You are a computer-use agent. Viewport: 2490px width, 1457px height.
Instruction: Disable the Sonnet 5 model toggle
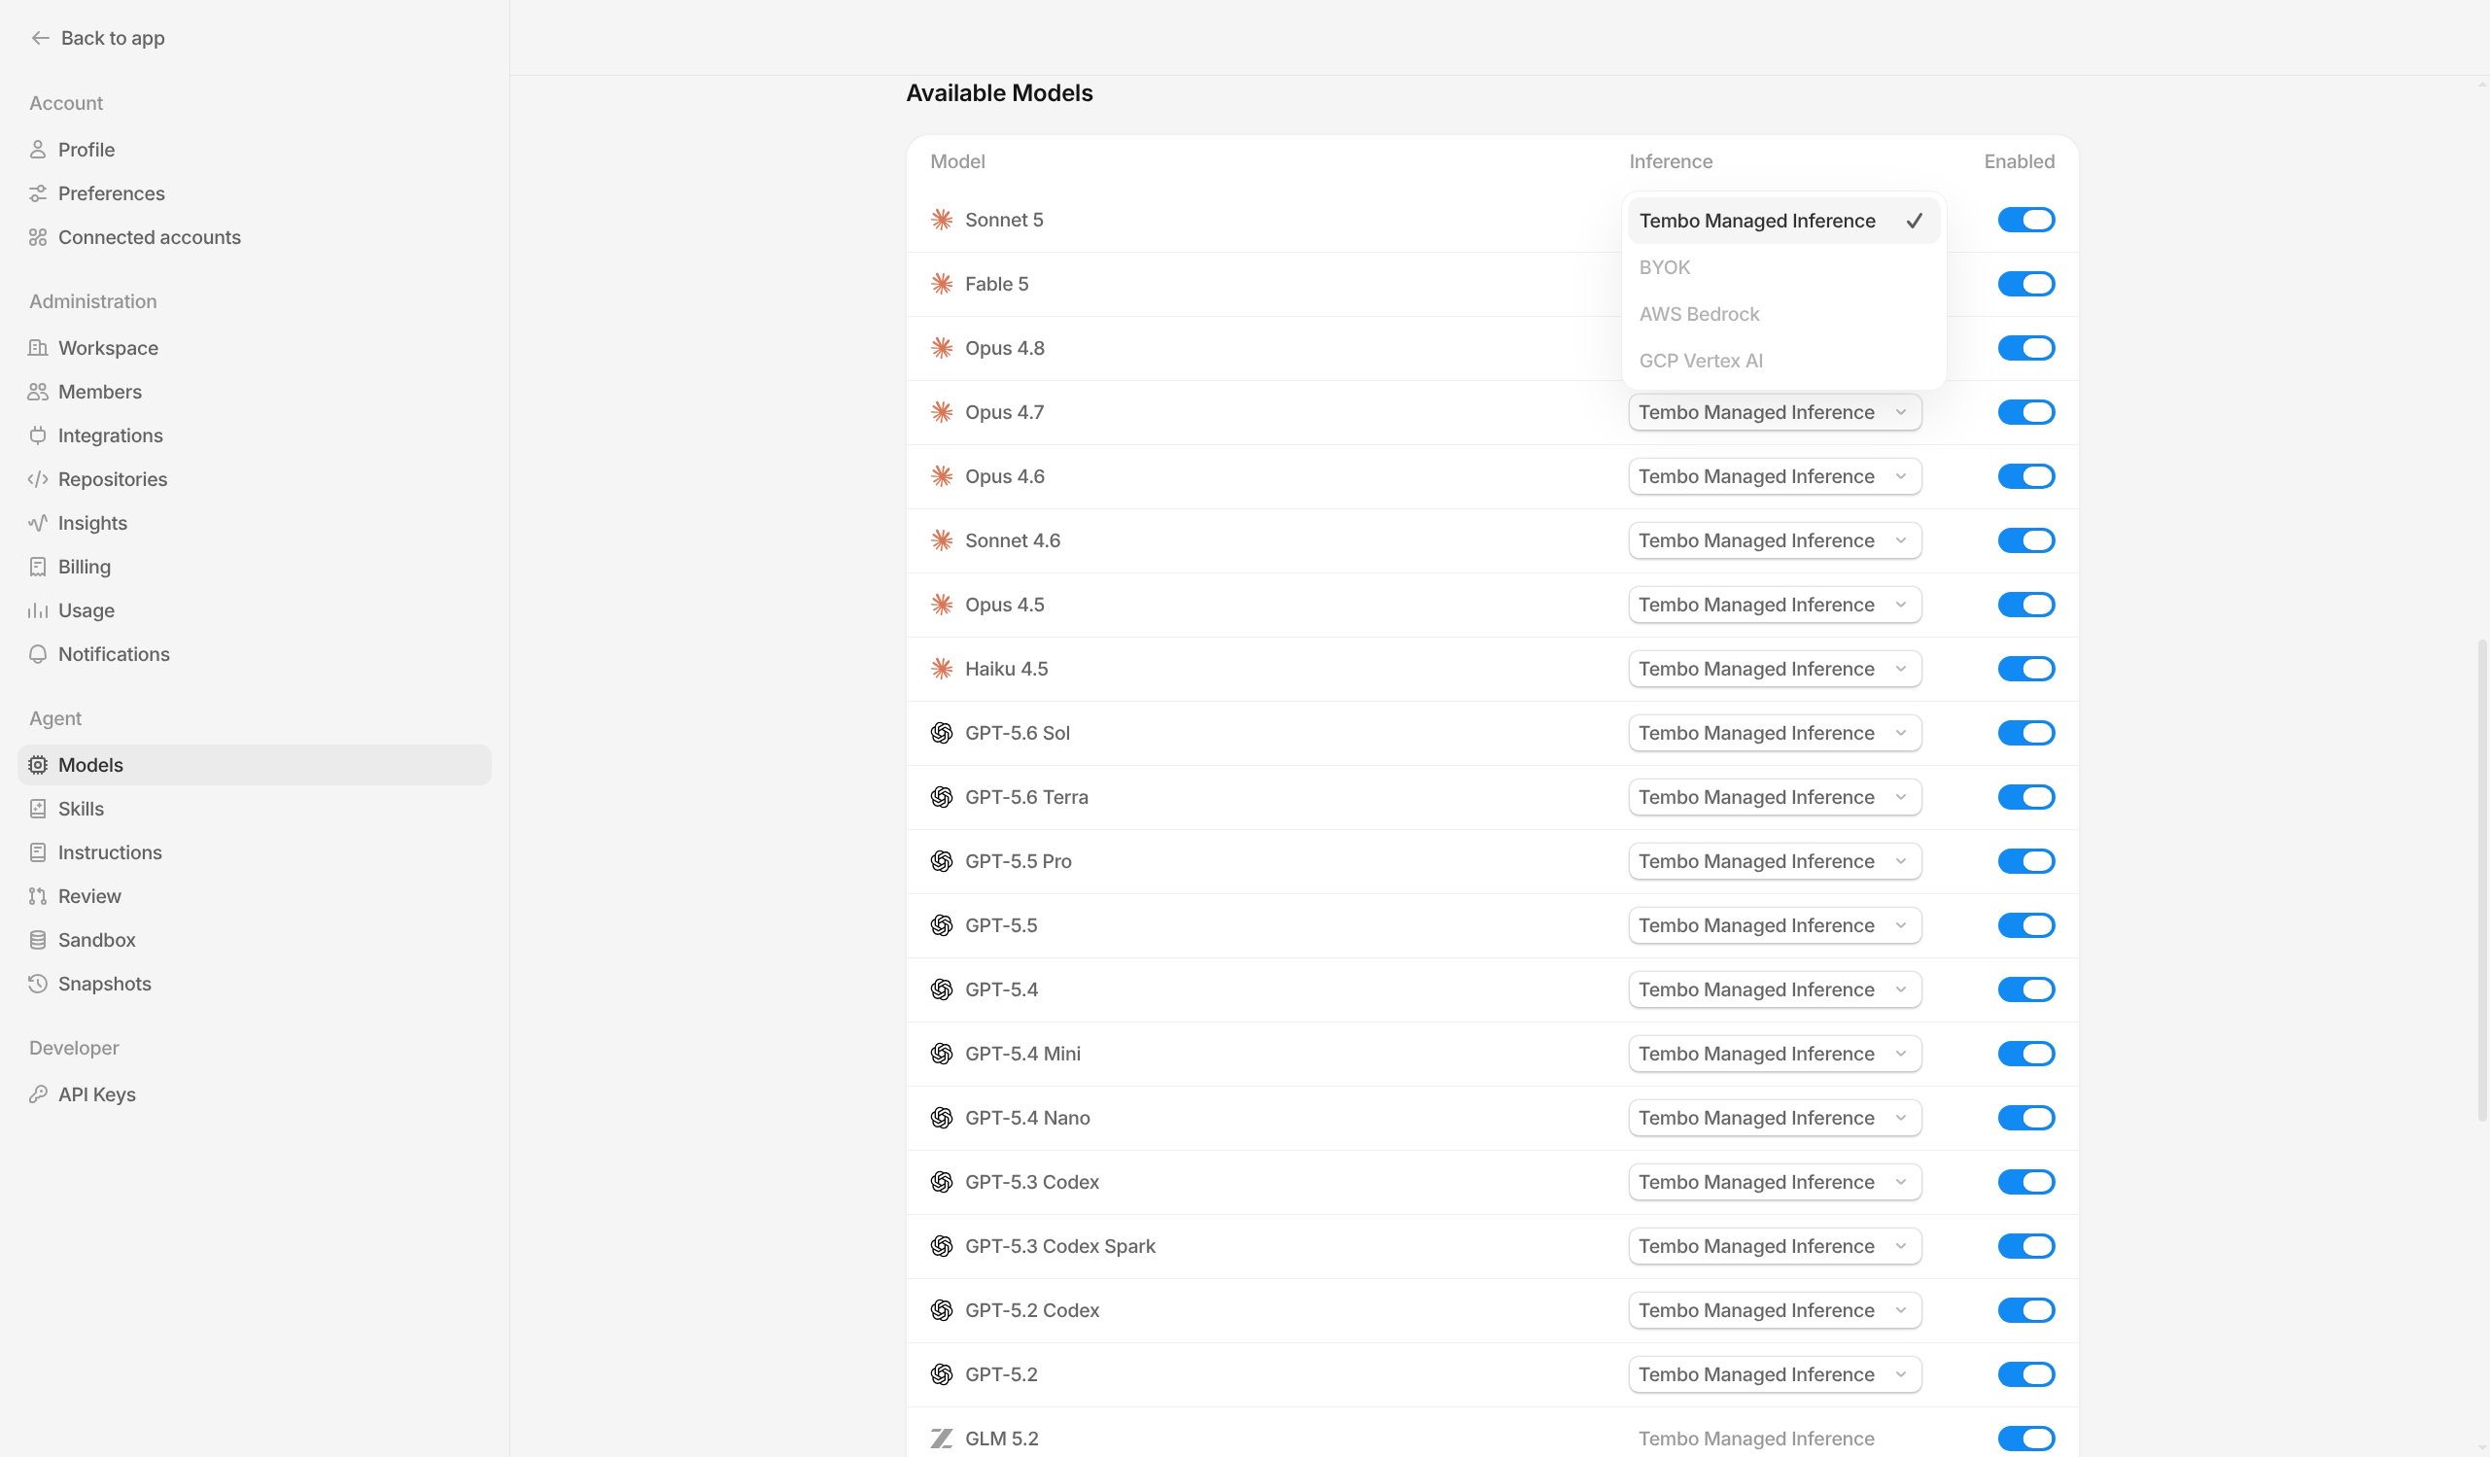2025,220
